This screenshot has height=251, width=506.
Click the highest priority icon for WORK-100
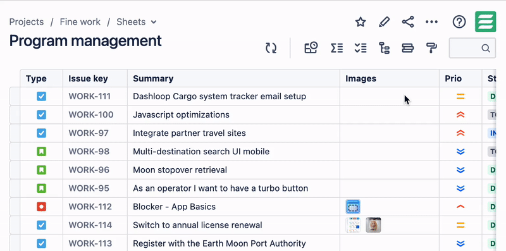coord(460,115)
